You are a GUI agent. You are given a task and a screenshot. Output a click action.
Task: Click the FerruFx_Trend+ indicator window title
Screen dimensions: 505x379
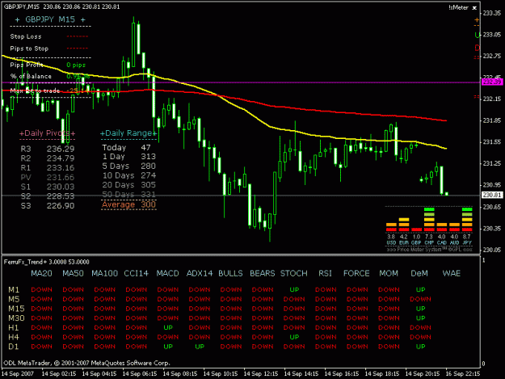pos(46,262)
